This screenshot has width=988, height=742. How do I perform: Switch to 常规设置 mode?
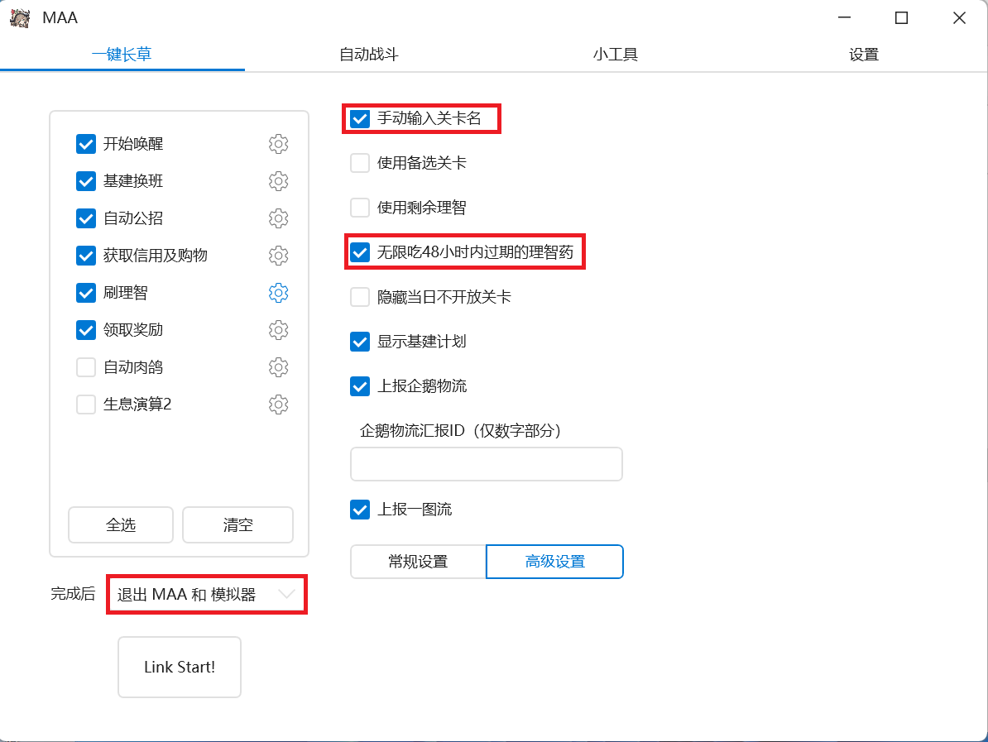(418, 562)
